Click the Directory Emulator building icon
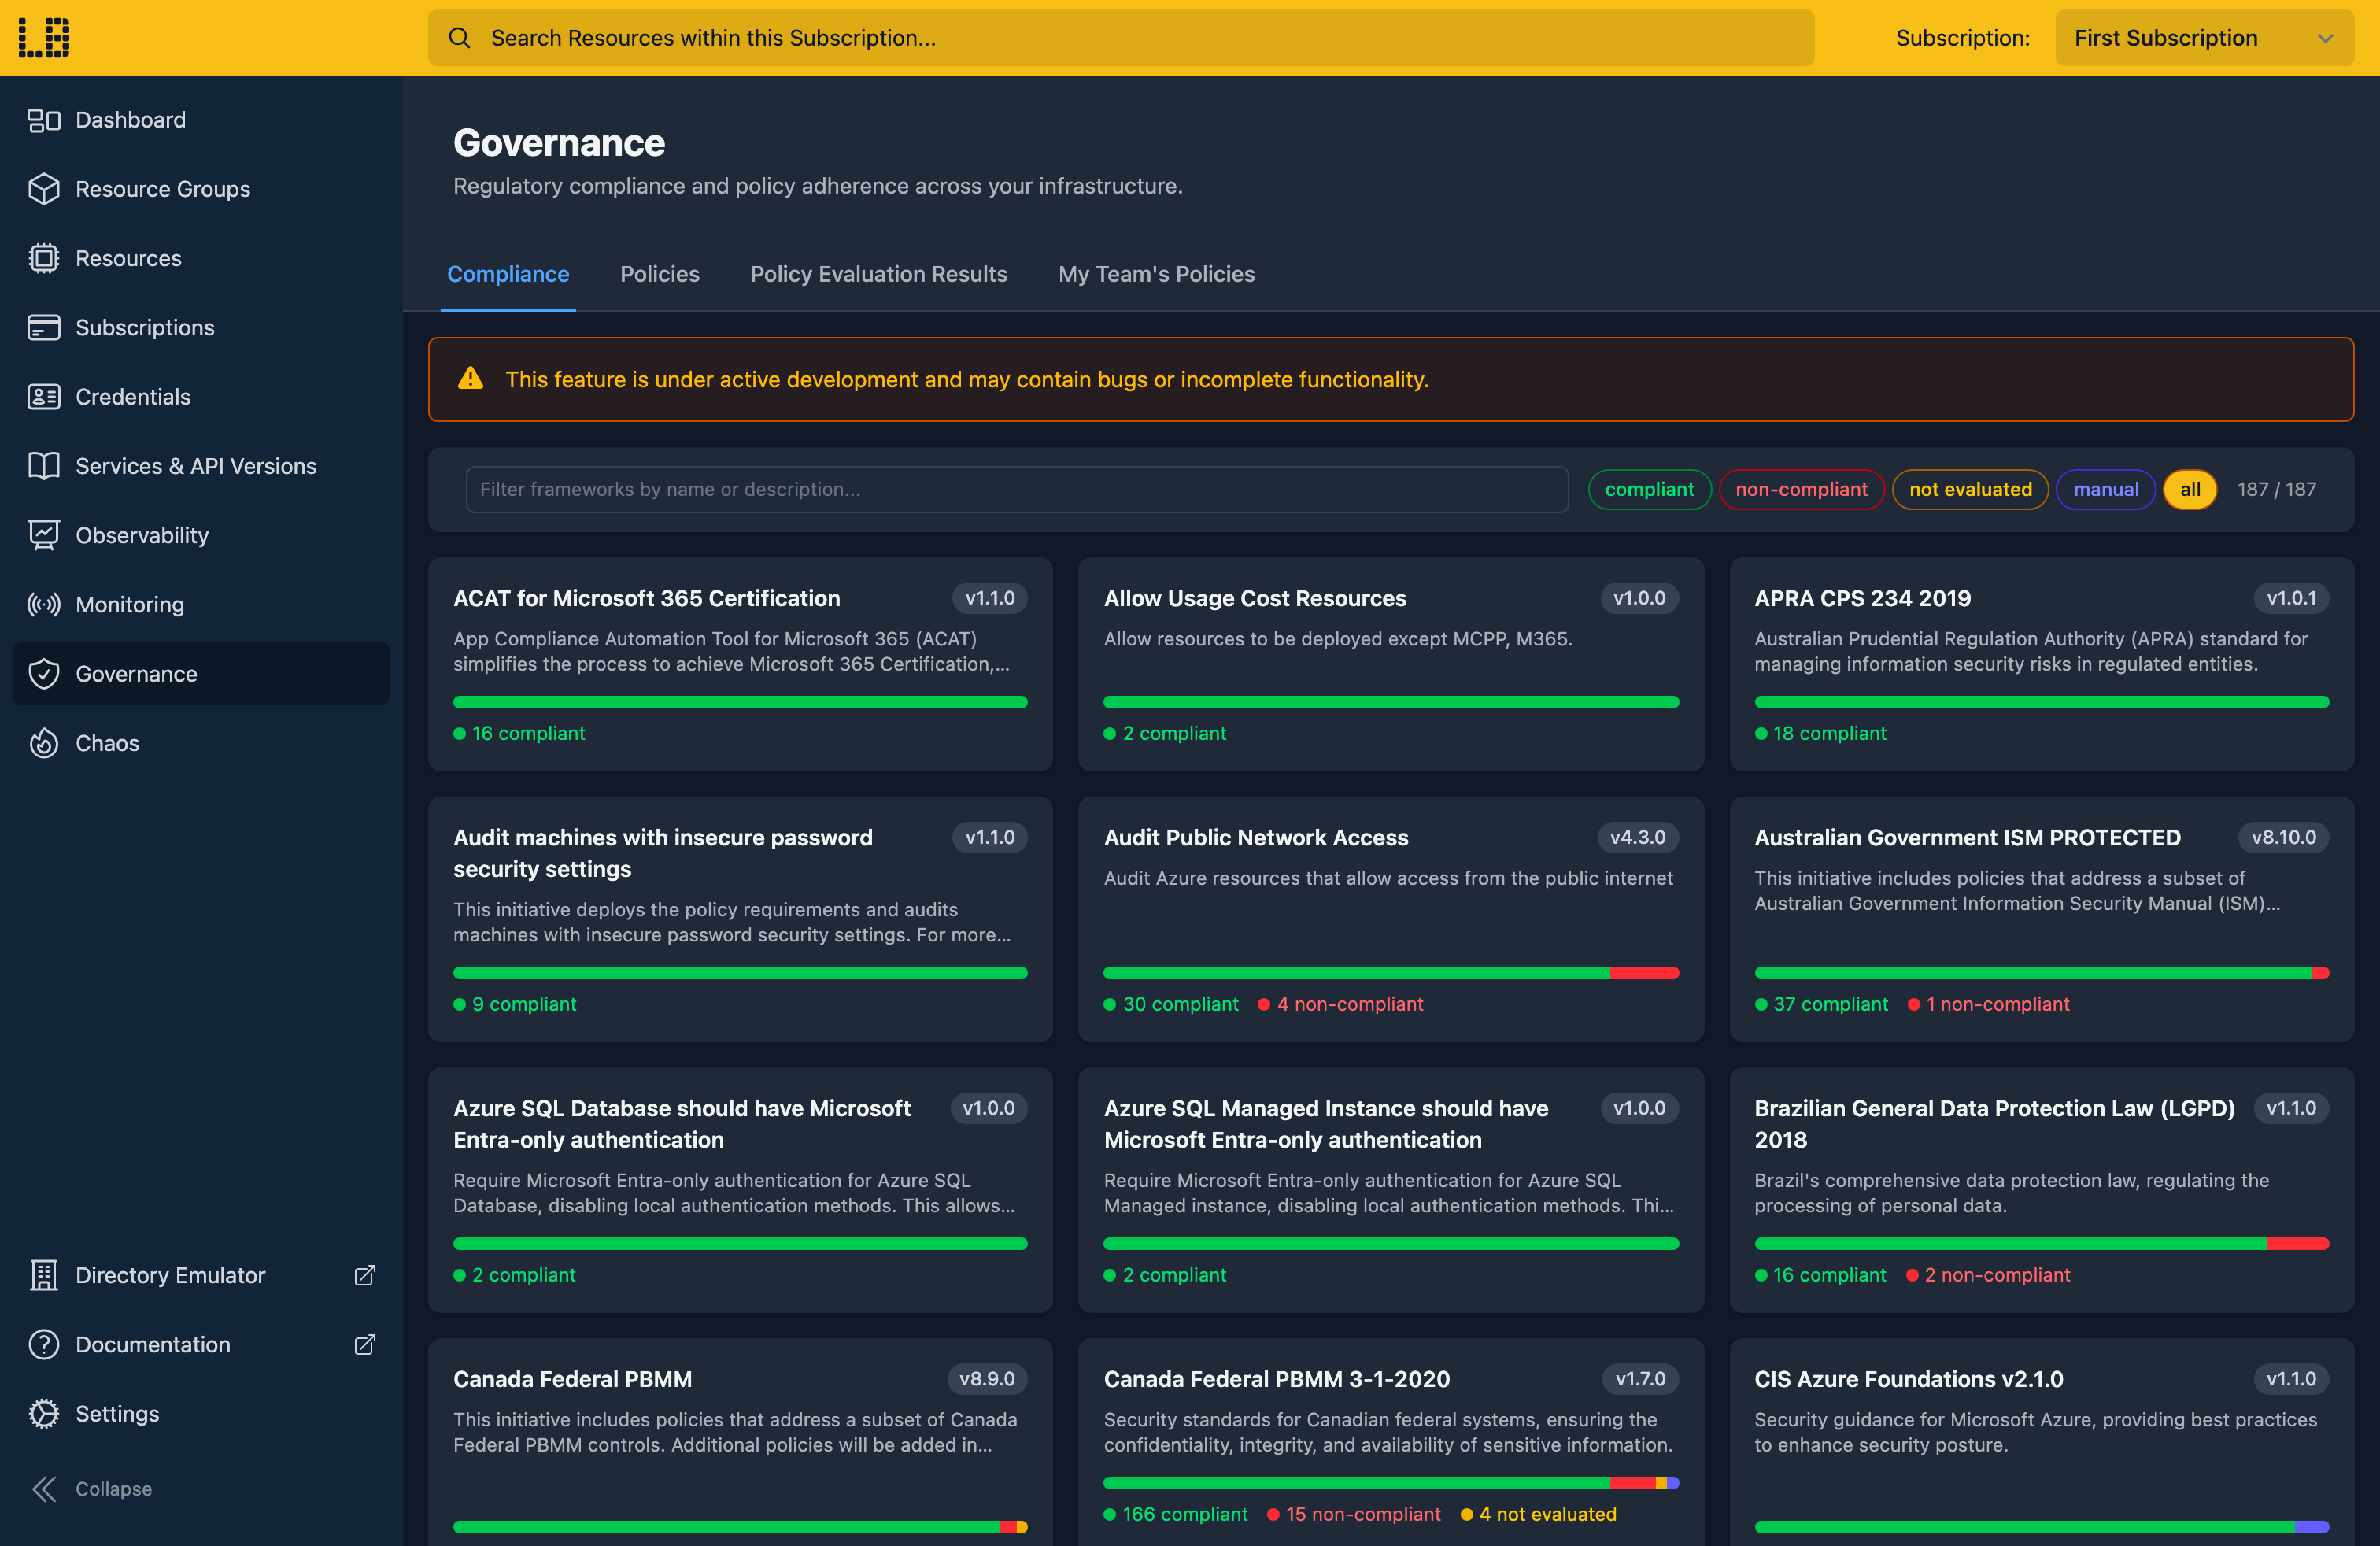The image size is (2380, 1546). (43, 1275)
